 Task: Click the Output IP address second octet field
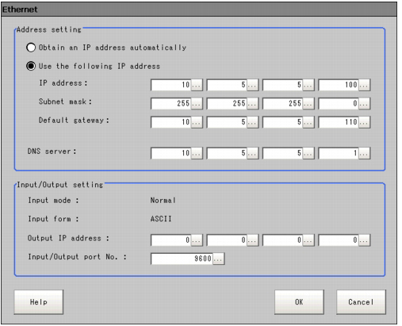click(x=227, y=240)
